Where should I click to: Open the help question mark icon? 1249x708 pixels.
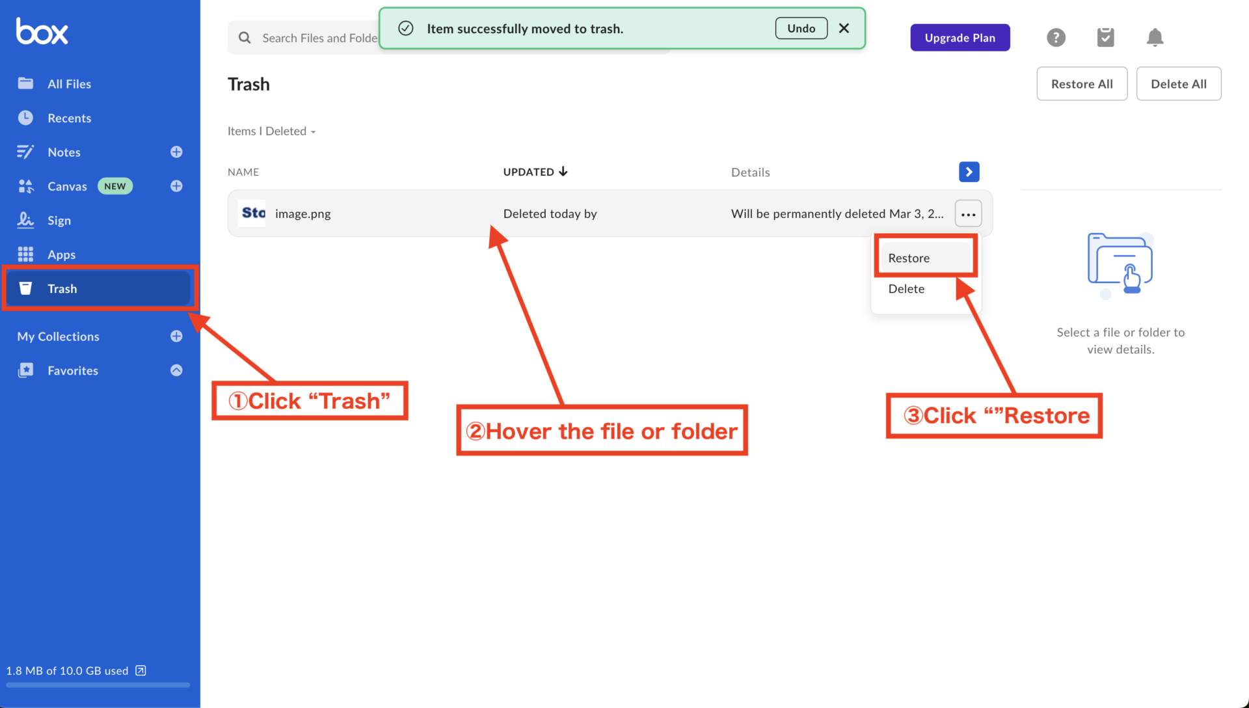pos(1056,37)
